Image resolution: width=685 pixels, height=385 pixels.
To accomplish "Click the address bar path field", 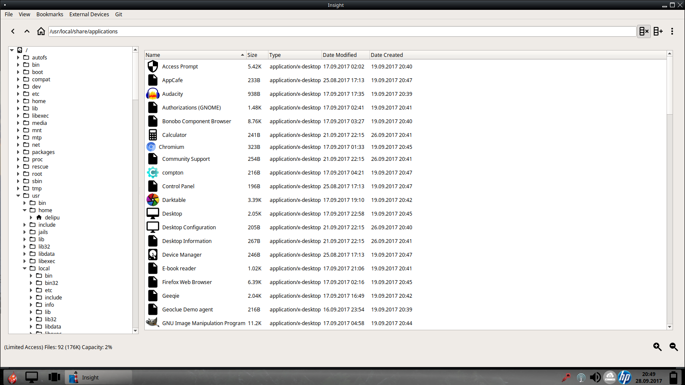I will (x=300, y=31).
